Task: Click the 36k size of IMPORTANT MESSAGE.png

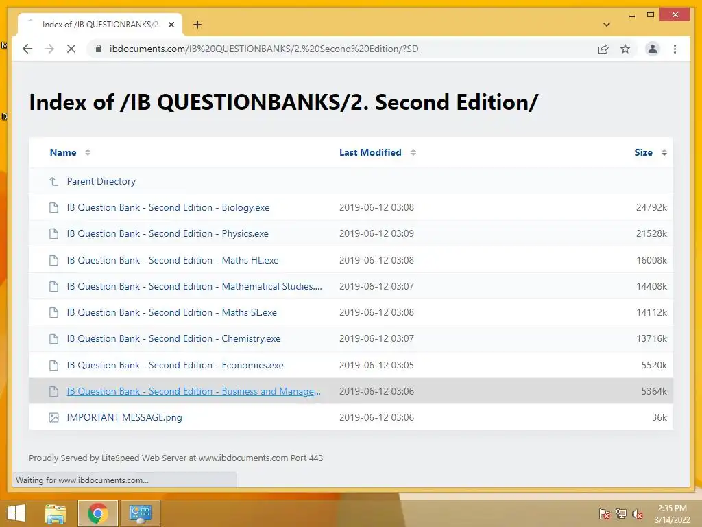Action: pos(659,417)
